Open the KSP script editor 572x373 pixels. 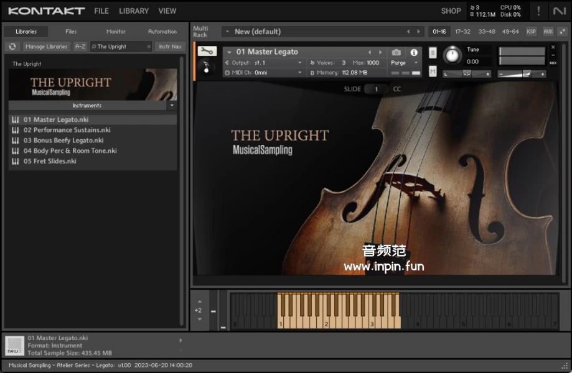click(531, 32)
